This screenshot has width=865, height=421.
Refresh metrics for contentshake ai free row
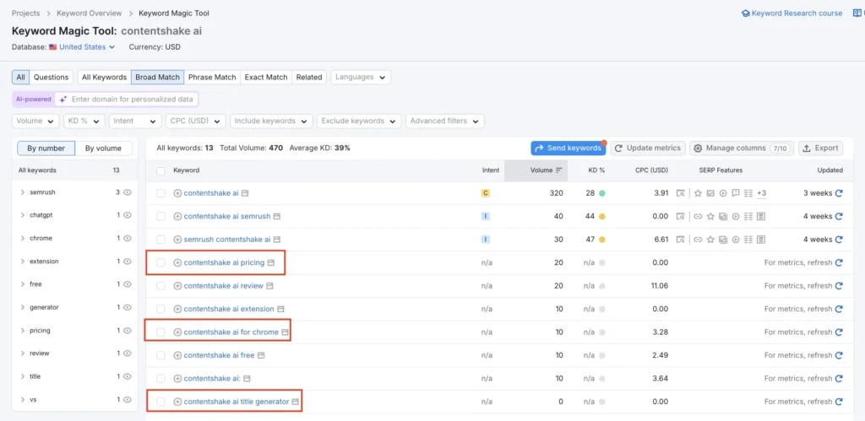(x=839, y=355)
